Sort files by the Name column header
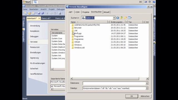The width and height of the screenshot is (178, 100). 89,22
